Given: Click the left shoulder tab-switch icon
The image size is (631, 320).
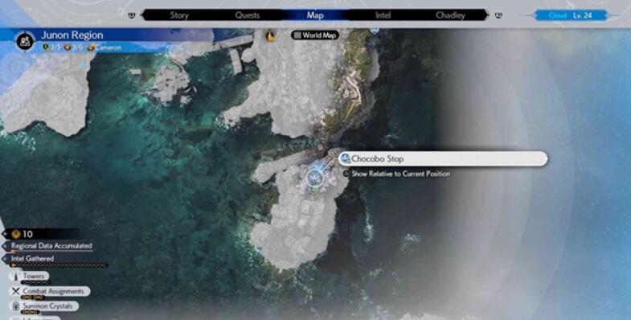Looking at the screenshot, I should (132, 15).
